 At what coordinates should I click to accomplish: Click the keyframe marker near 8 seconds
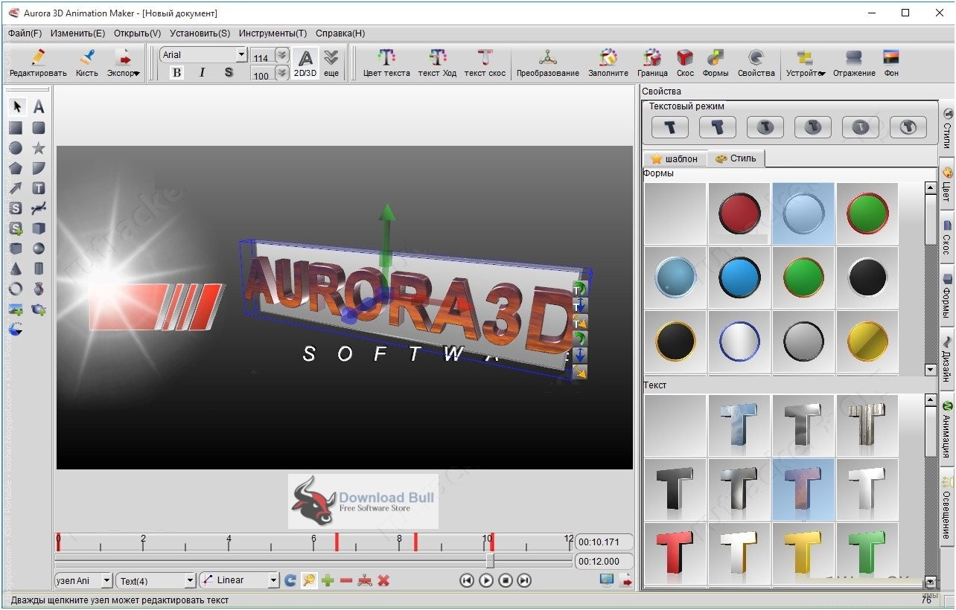[x=415, y=542]
